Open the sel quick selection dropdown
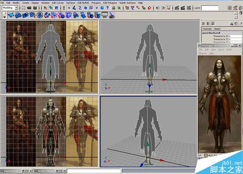The height and width of the screenshot is (174, 243). click(198, 8)
